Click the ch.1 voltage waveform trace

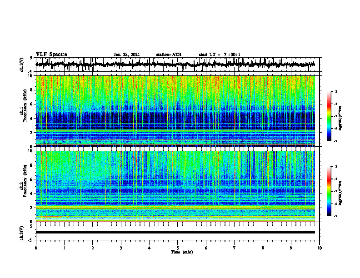175,65
